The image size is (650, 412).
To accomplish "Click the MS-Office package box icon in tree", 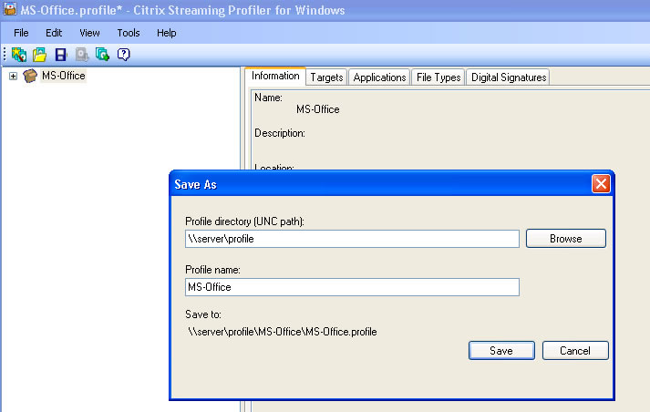I will 30,76.
